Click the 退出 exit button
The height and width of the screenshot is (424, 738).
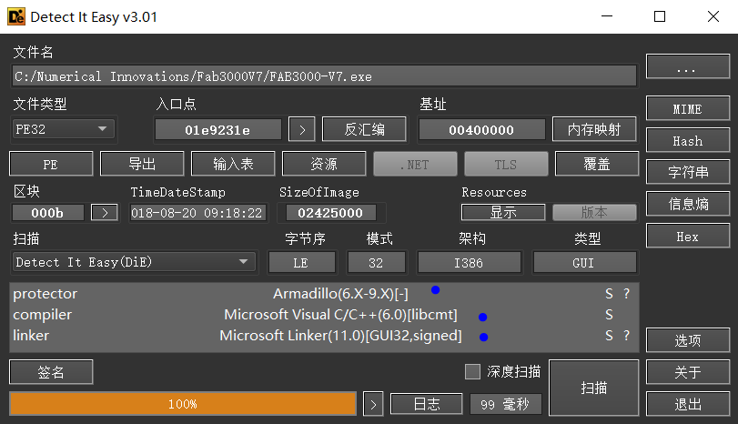pyautogui.click(x=688, y=404)
